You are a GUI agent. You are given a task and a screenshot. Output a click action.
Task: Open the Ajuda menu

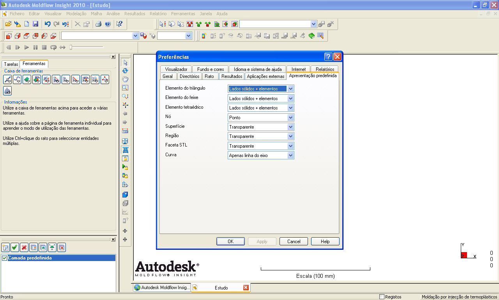(222, 14)
